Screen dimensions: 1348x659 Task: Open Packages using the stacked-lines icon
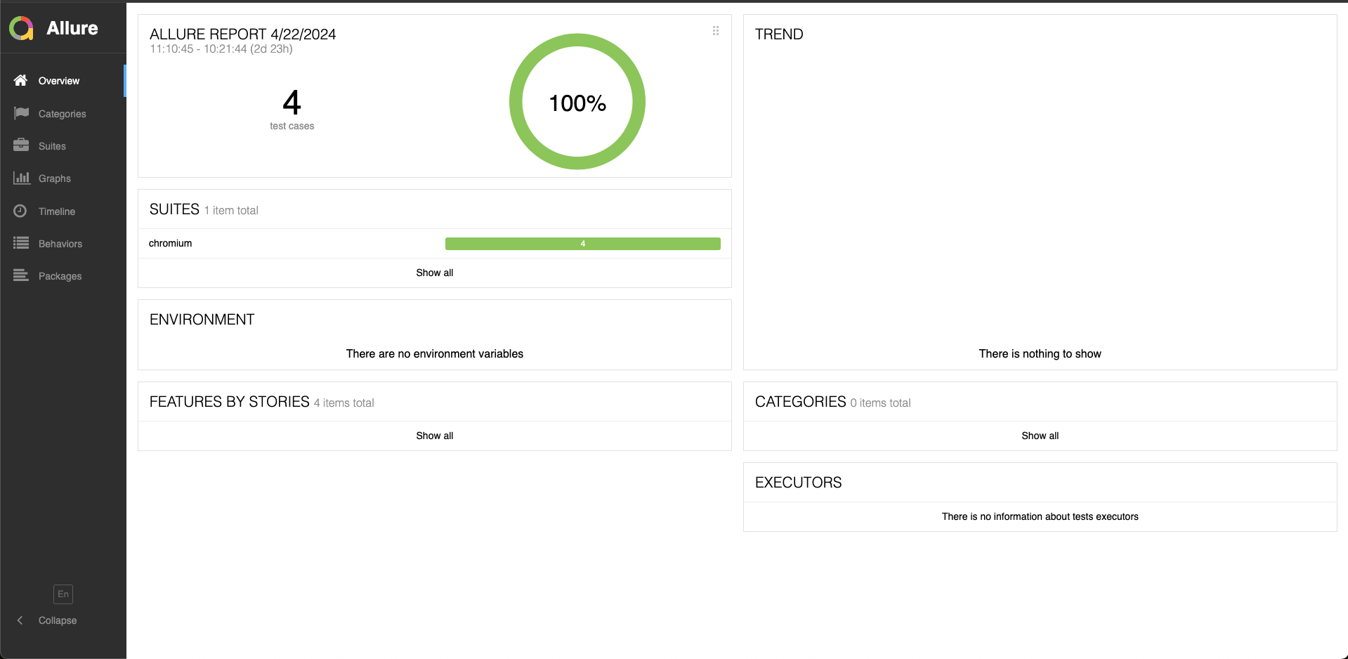pos(21,275)
